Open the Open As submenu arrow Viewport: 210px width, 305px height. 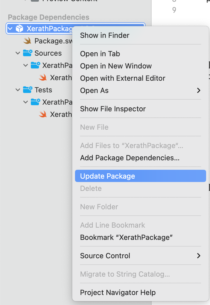coord(198,90)
